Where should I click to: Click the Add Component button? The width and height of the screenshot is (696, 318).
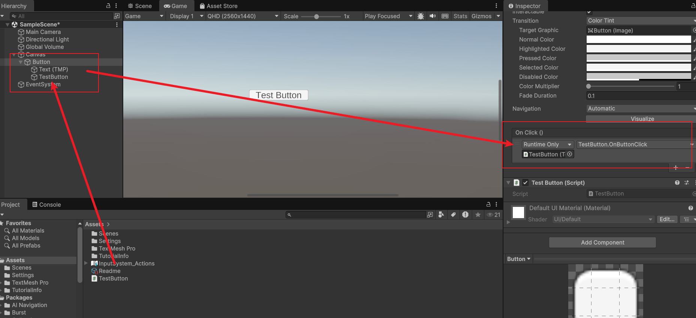coord(602,242)
